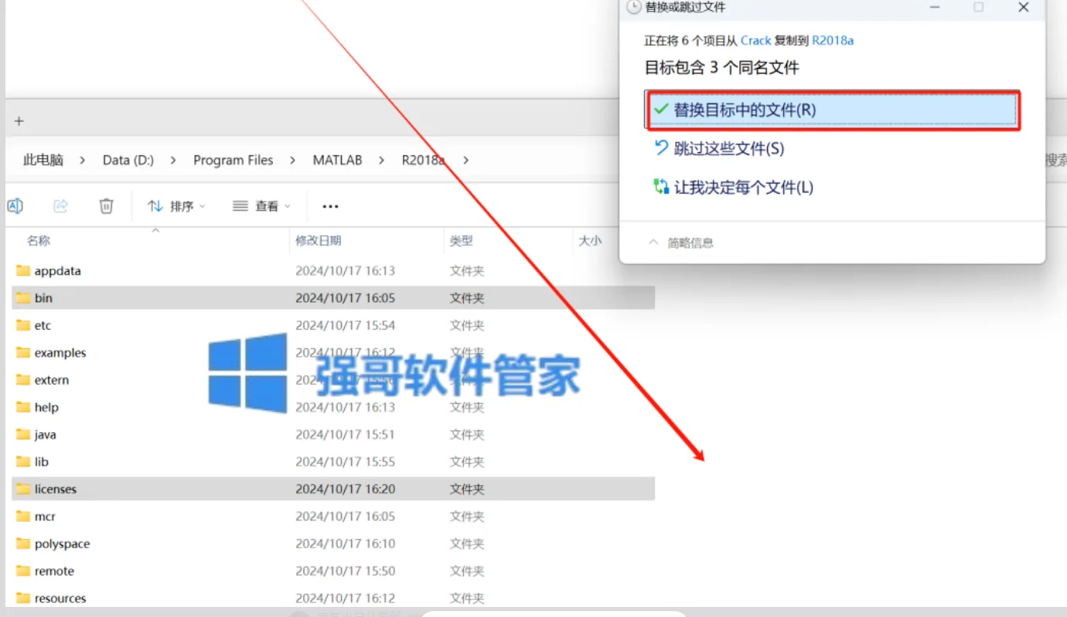Image resolution: width=1067 pixels, height=617 pixels.
Task: Expand the chevron after Data (D:)
Action: pos(173,160)
